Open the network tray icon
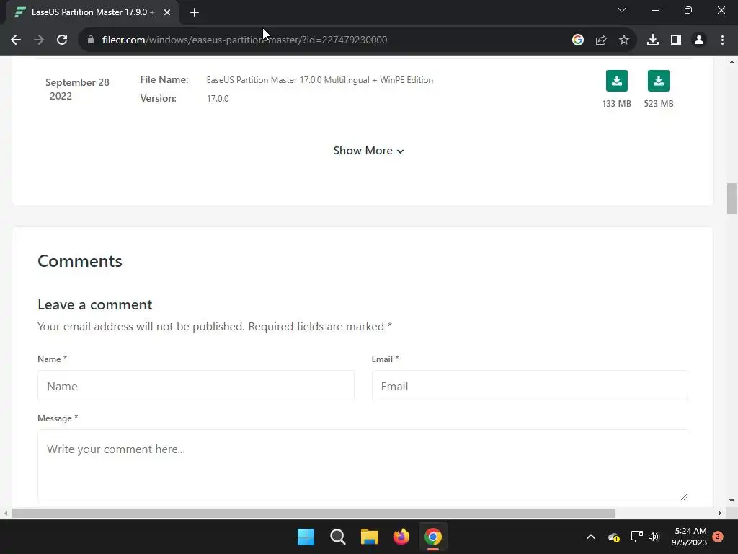The image size is (738, 554). click(636, 537)
